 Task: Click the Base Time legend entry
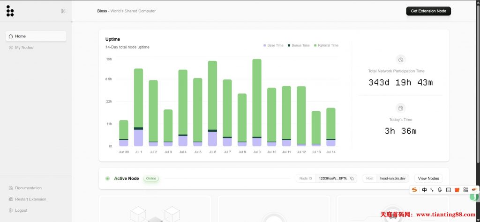pos(273,45)
